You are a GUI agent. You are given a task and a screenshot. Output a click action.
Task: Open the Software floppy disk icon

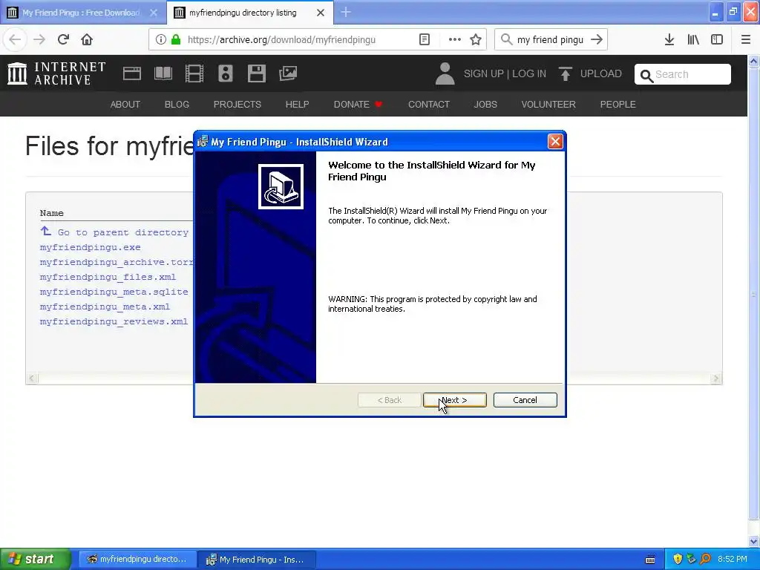(x=256, y=73)
